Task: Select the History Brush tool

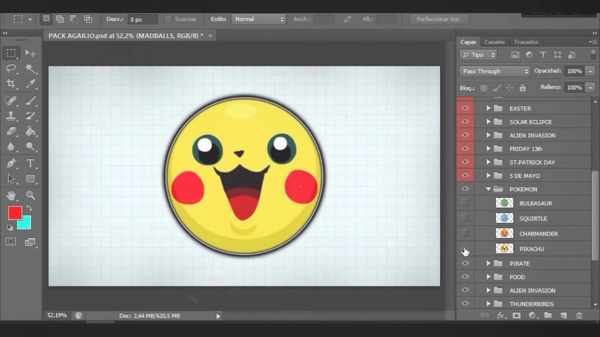Action: pos(30,116)
